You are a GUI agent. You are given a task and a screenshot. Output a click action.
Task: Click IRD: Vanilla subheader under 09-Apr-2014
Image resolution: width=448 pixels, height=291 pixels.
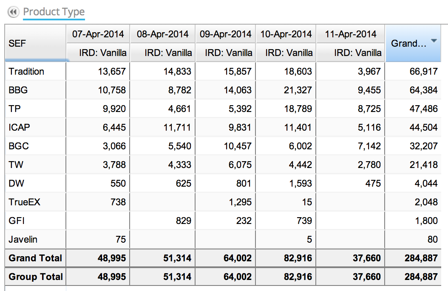[225, 53]
